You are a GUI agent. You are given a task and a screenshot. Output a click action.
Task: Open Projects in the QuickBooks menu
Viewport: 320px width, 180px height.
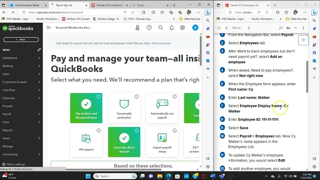pyautogui.click(x=7, y=106)
